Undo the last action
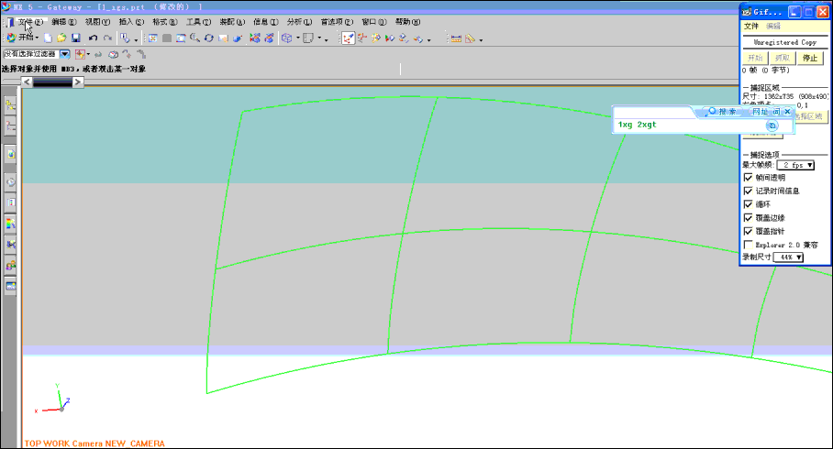 (x=93, y=38)
